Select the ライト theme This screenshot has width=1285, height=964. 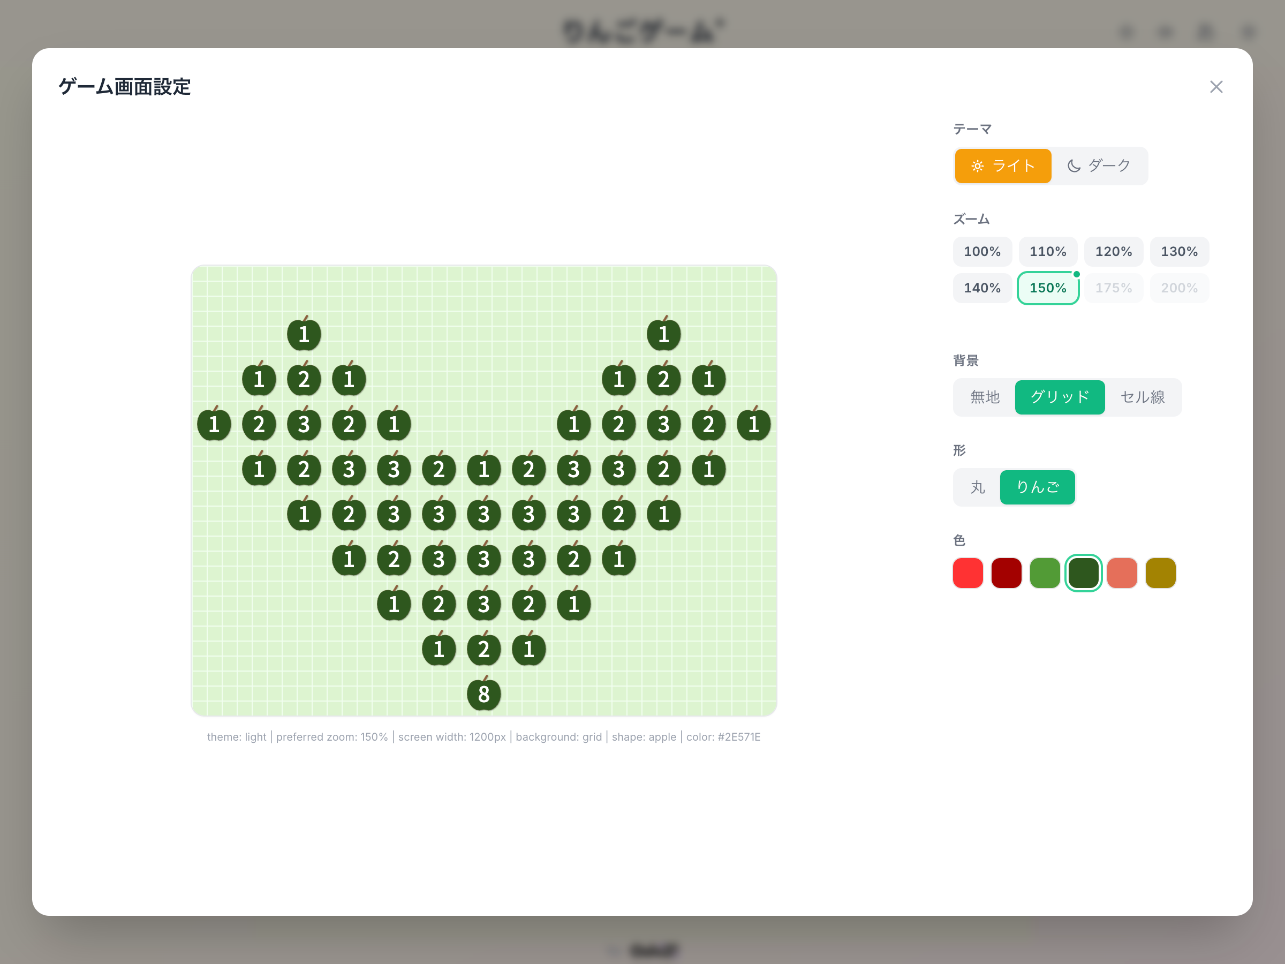(x=1003, y=166)
